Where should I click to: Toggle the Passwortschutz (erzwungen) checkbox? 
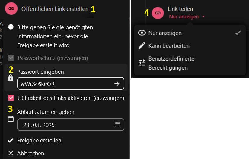click(11, 58)
